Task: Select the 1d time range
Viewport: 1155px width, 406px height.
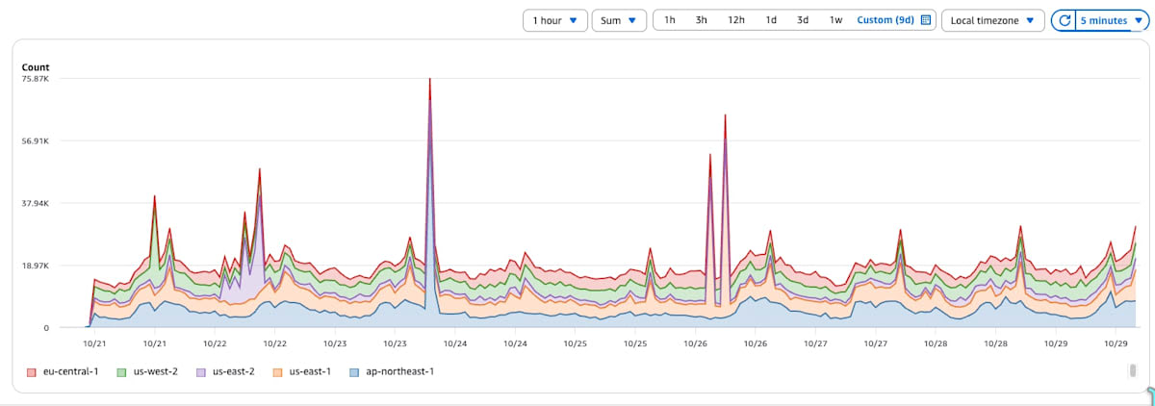Action: [771, 20]
